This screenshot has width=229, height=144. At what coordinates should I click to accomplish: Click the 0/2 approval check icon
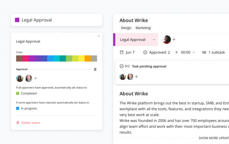(121, 66)
